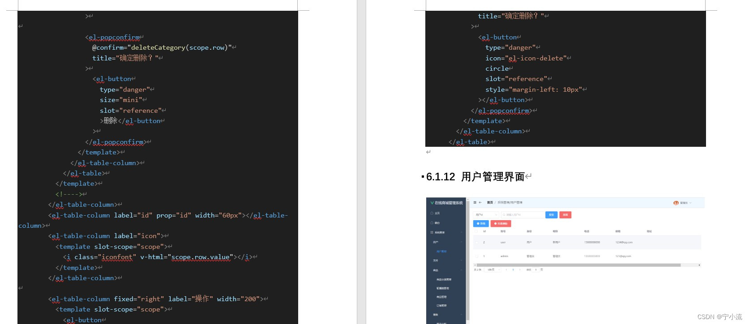Expand the 营收 submenu chevron

[x=462, y=315]
